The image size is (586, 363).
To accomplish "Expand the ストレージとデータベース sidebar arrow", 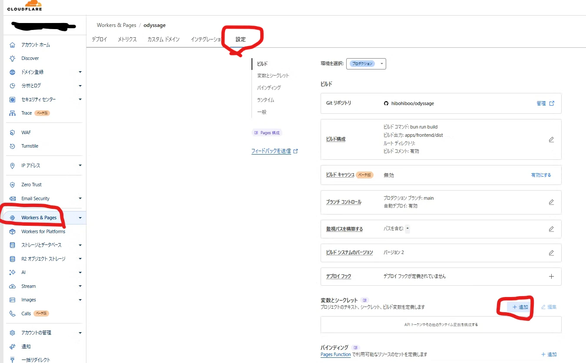I will click(80, 245).
